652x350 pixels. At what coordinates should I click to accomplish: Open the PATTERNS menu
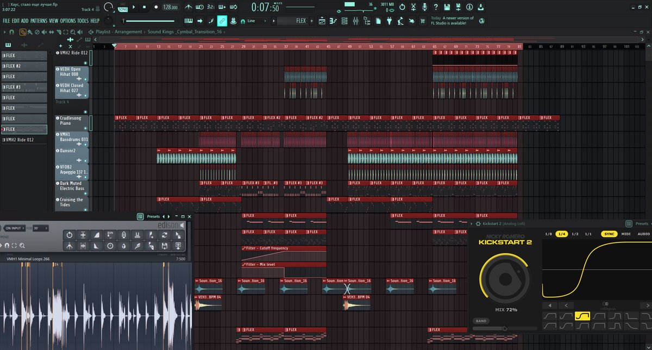click(x=39, y=21)
